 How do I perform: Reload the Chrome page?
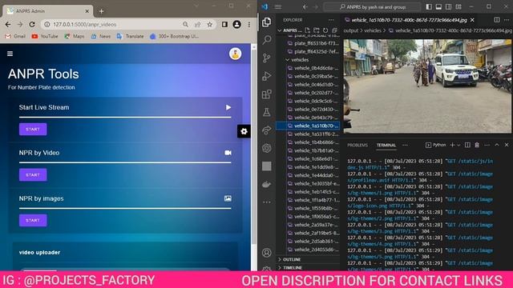point(32,25)
